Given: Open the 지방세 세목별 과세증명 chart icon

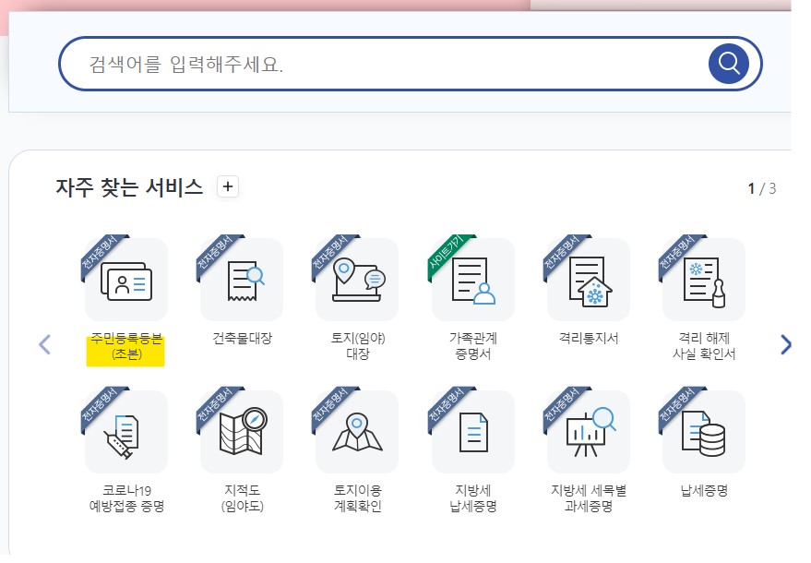Looking at the screenshot, I should (x=588, y=432).
